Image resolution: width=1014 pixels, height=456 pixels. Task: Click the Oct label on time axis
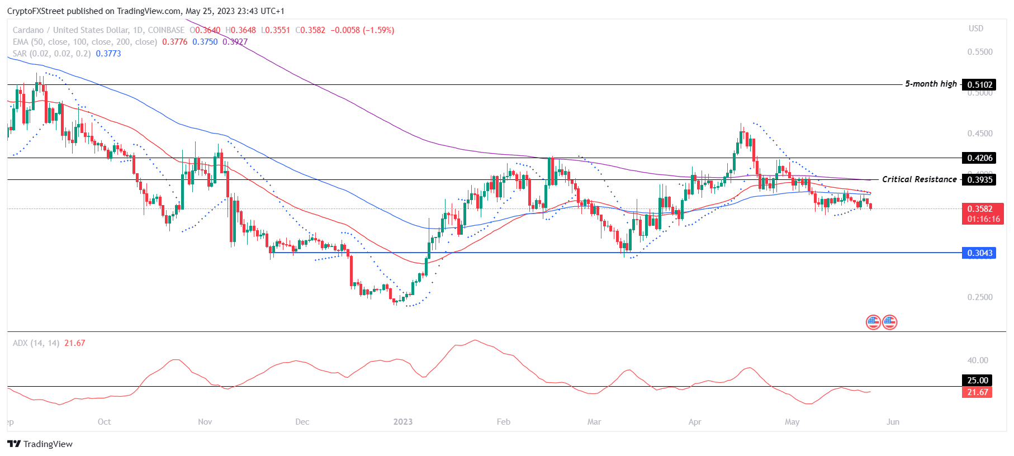point(104,422)
